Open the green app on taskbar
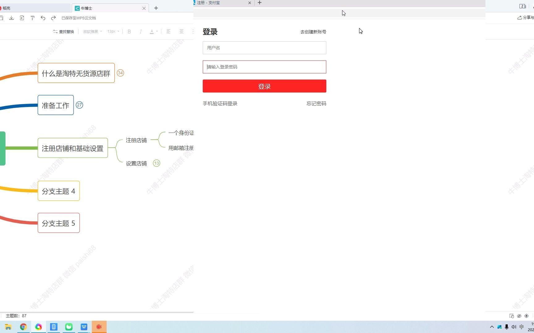The image size is (534, 333). point(69,327)
